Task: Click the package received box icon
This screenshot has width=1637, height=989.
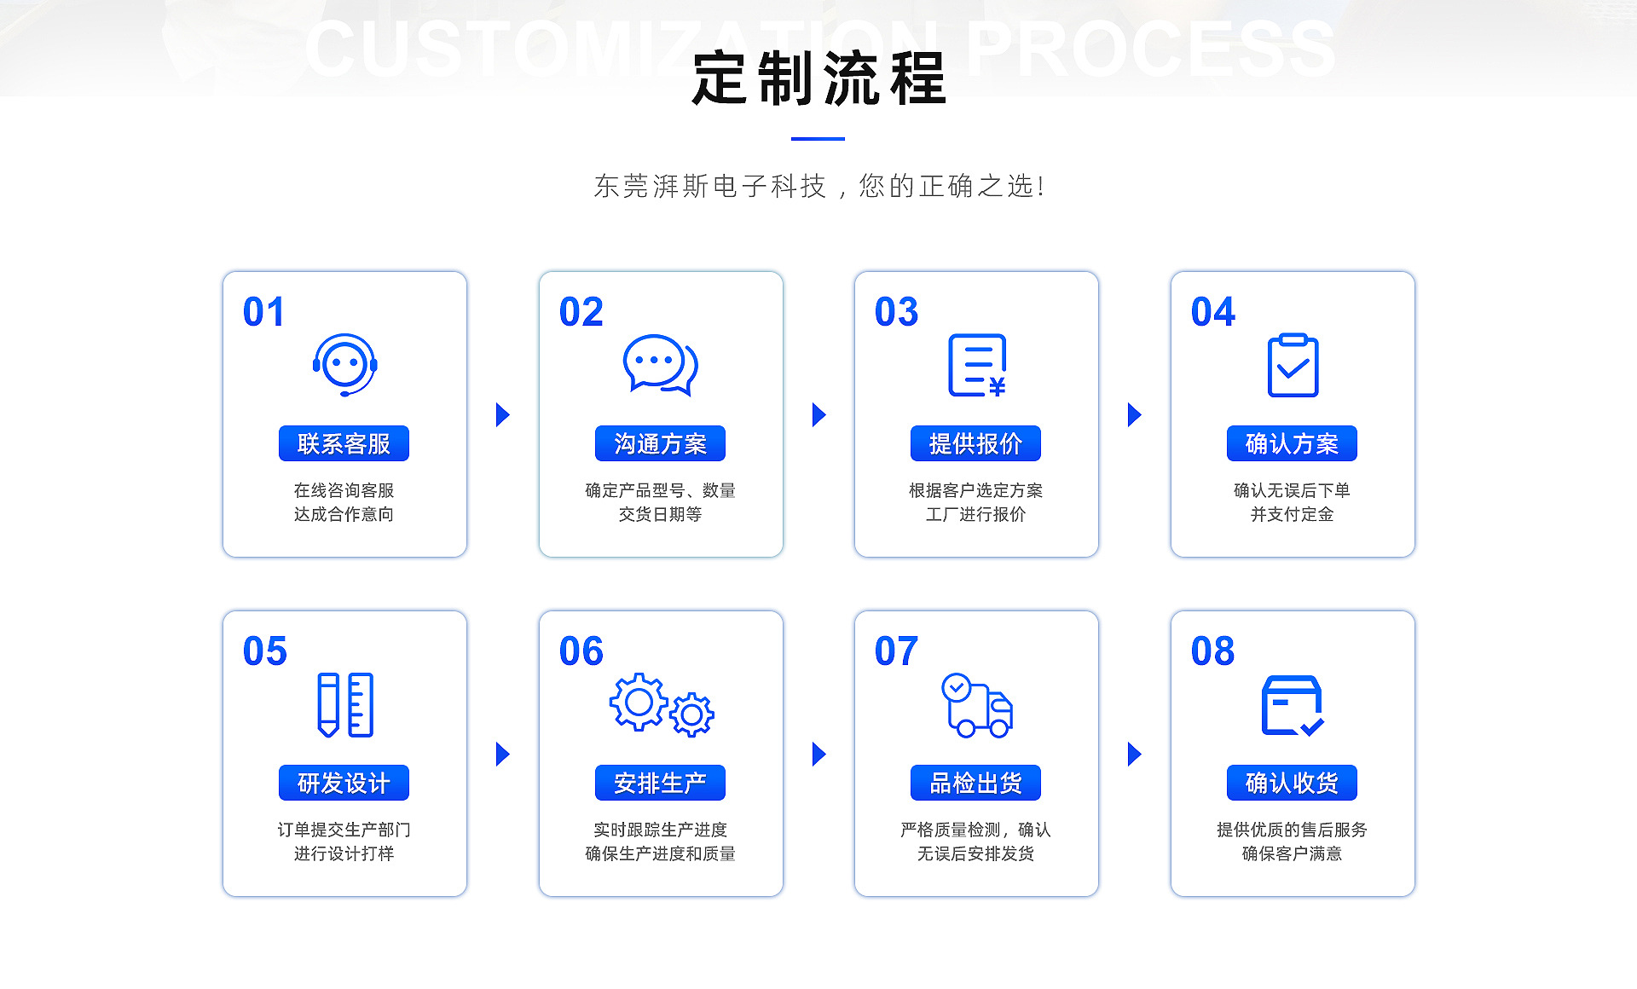Action: point(1292,705)
